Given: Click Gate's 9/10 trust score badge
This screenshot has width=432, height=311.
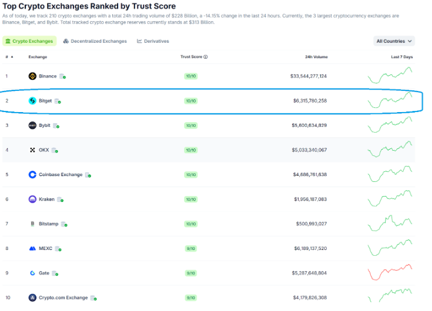Looking at the screenshot, I should pyautogui.click(x=191, y=273).
